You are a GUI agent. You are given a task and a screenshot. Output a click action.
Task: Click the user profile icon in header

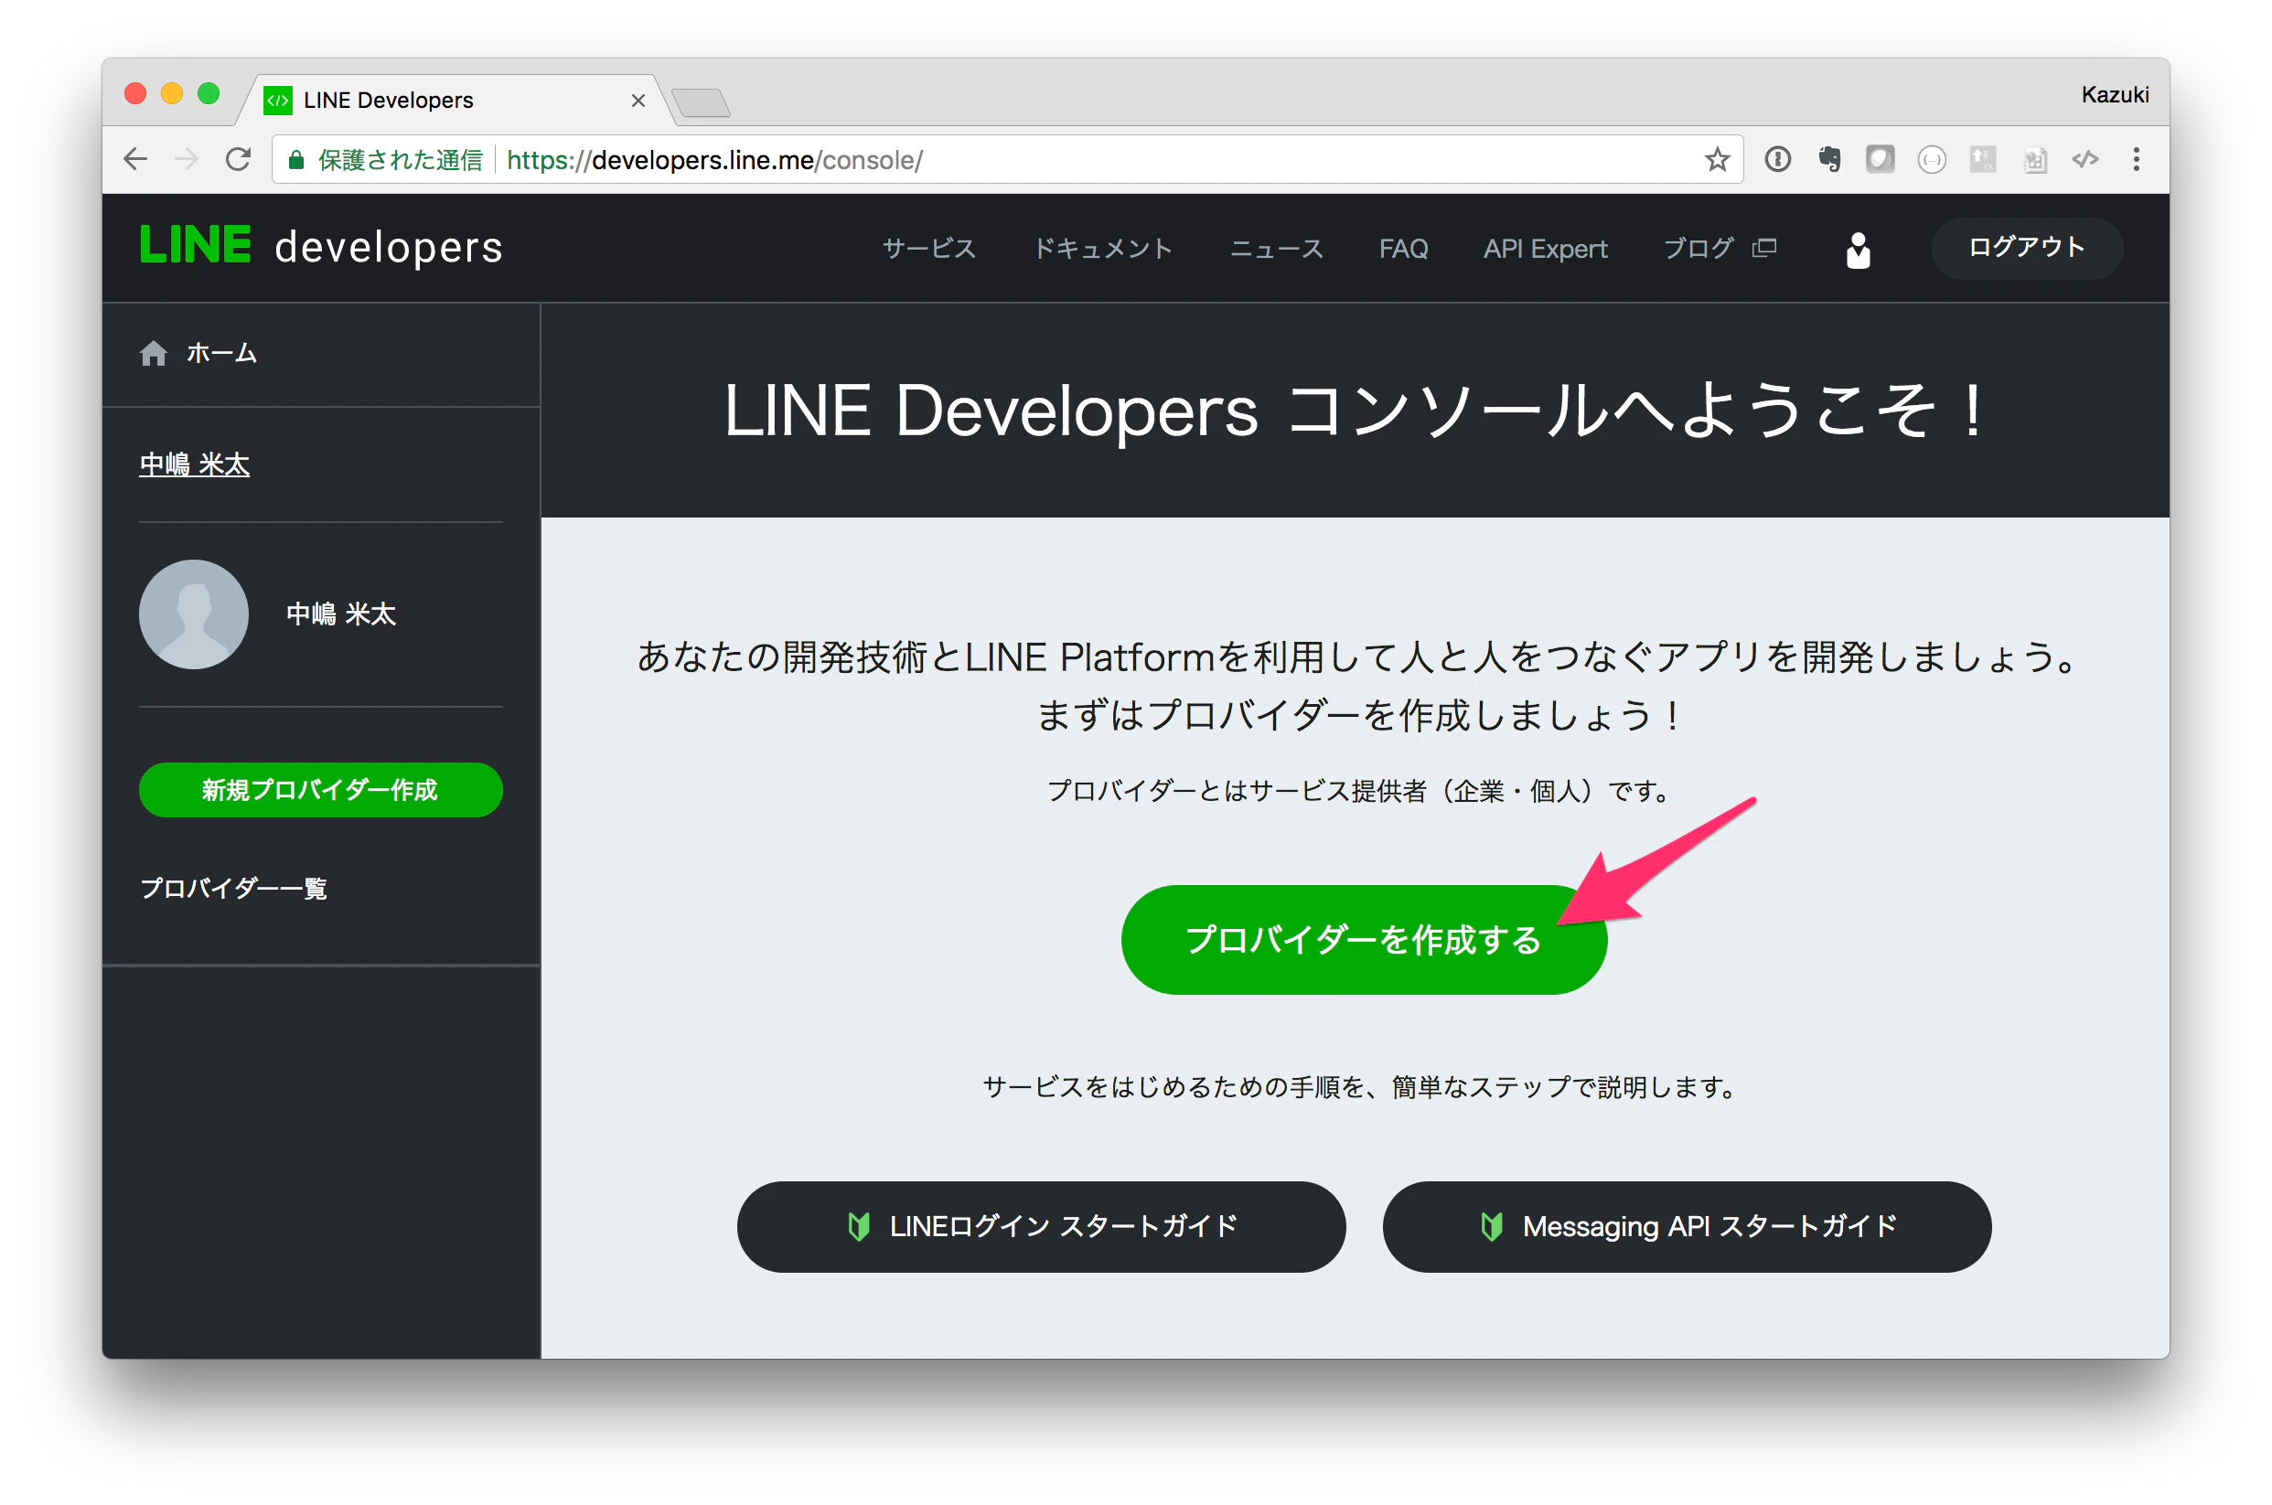(x=1859, y=250)
